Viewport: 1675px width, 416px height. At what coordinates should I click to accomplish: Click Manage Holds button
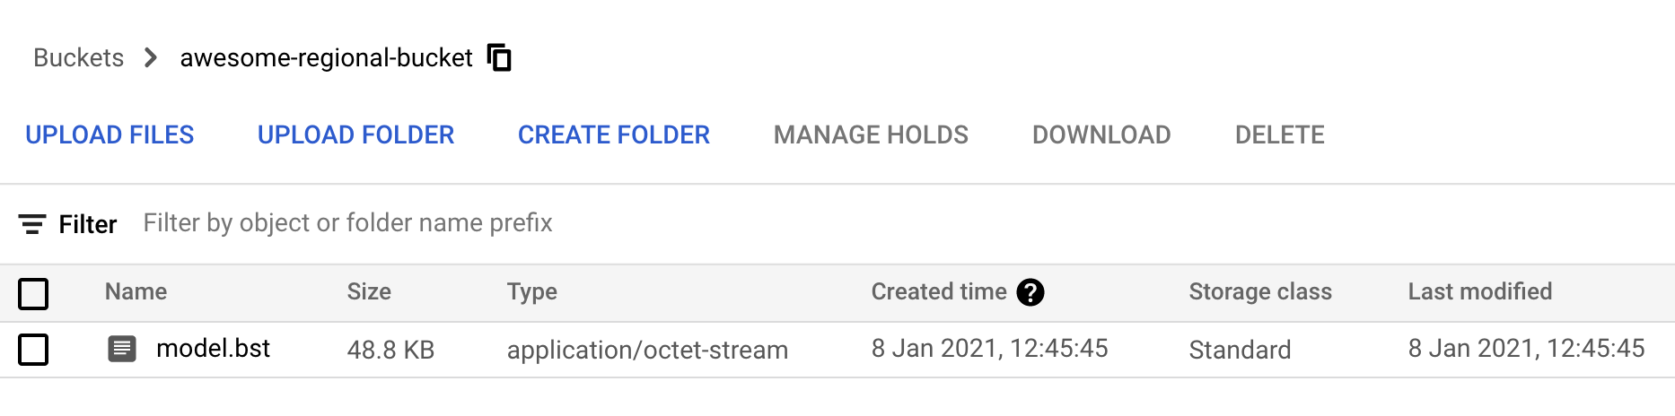(x=871, y=134)
